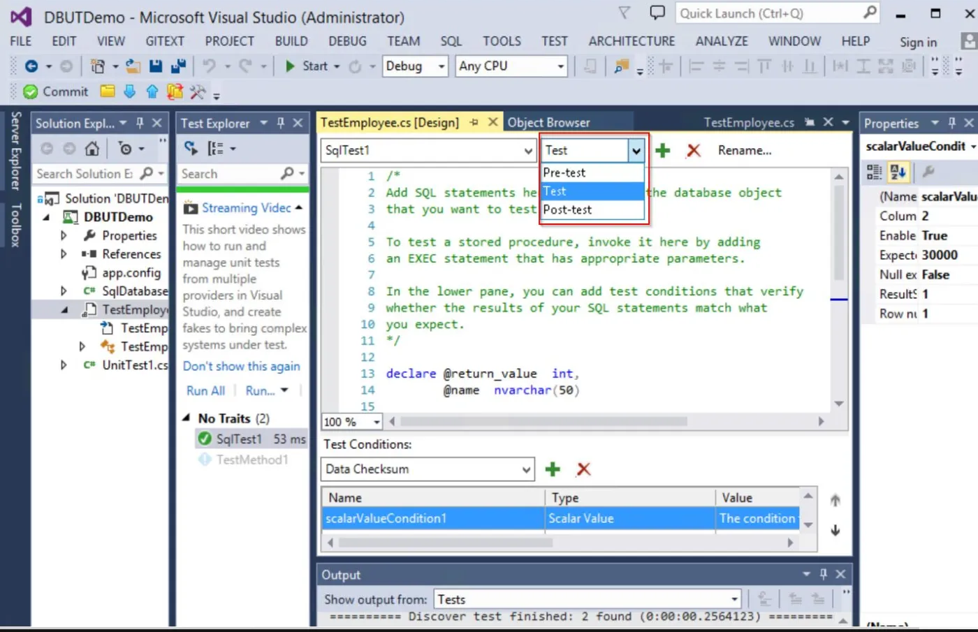This screenshot has height=632, width=978.
Task: Click the Quick Launch search field
Action: pyautogui.click(x=776, y=13)
